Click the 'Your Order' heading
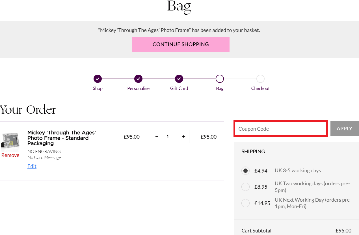Screen dimensions: 359x235 pos(28,109)
